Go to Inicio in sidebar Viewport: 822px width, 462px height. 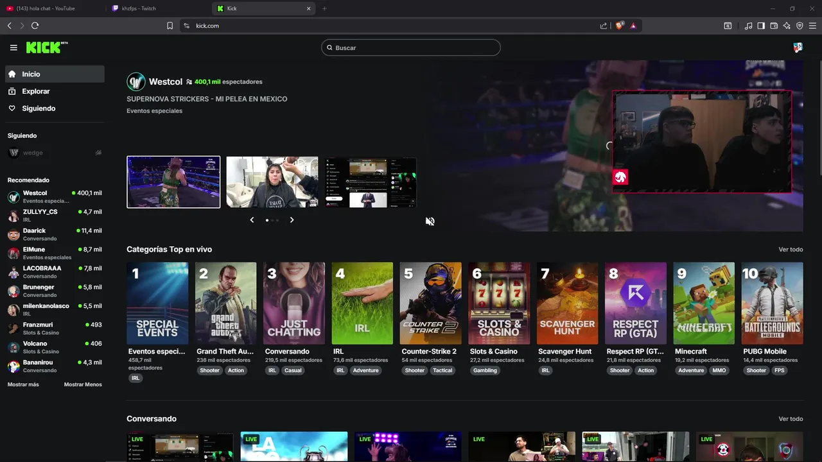(55, 74)
